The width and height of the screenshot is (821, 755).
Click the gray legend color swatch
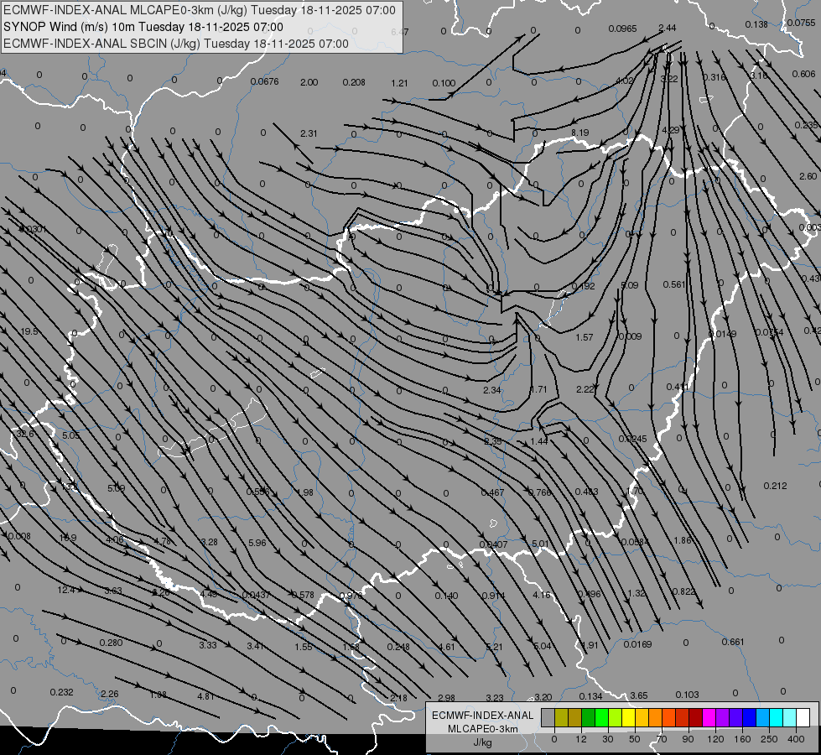click(x=547, y=717)
